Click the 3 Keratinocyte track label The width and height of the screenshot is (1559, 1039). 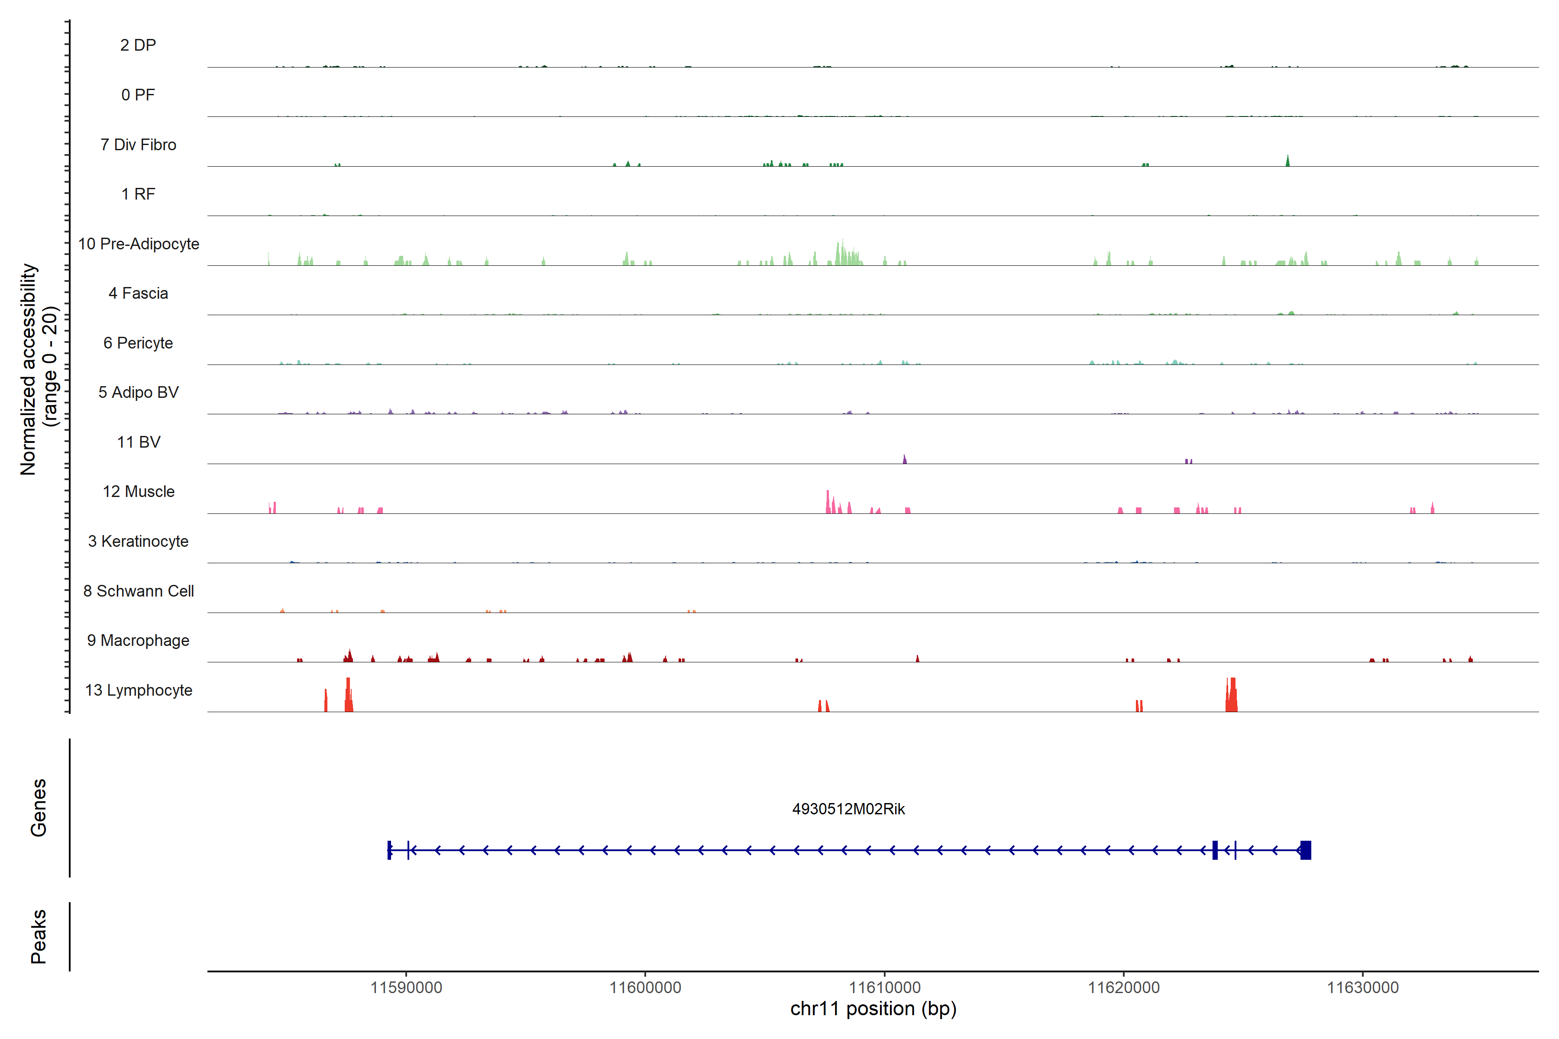139,542
